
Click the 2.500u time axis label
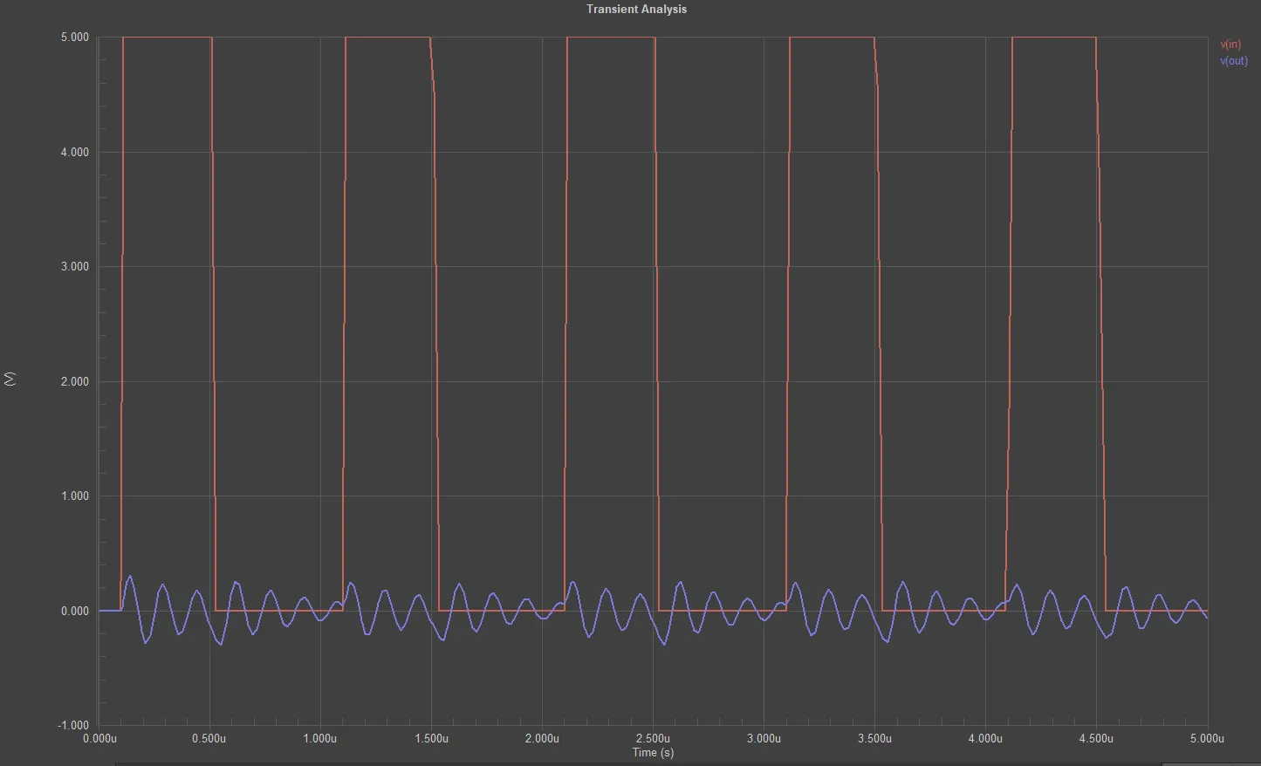click(x=653, y=739)
